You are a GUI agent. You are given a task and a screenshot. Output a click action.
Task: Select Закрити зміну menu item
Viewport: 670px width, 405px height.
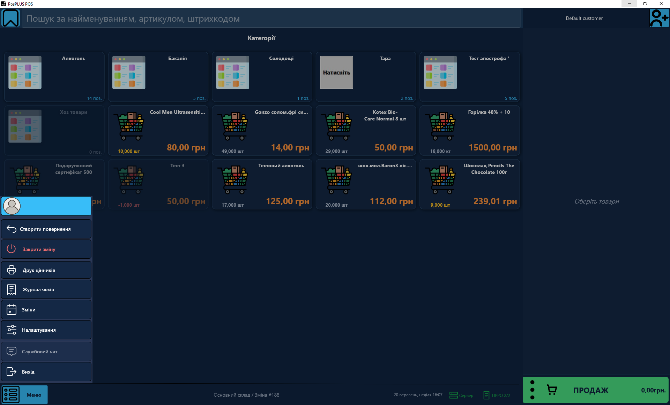tap(46, 249)
